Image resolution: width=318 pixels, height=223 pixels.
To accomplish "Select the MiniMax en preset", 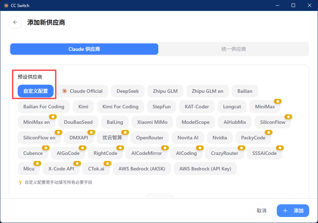I will coord(36,122).
